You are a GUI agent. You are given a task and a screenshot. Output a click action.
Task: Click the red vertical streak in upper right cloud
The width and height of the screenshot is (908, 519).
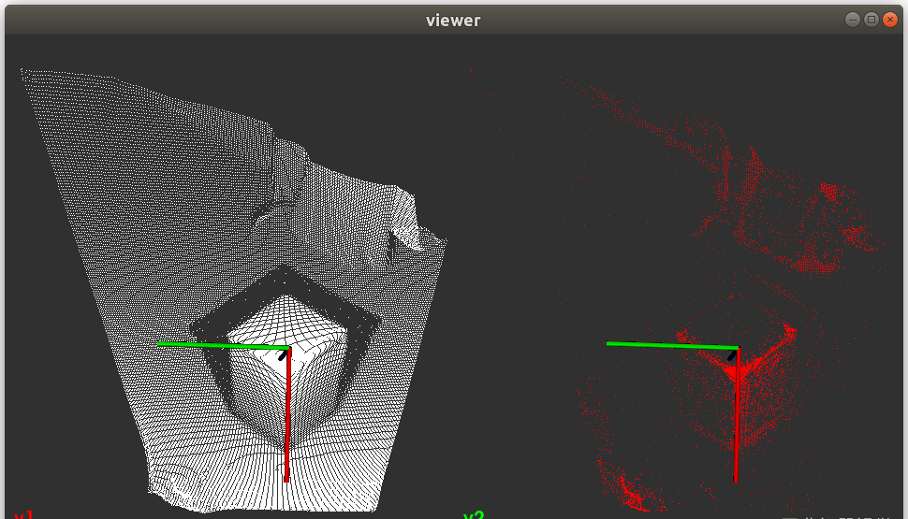coord(724,168)
